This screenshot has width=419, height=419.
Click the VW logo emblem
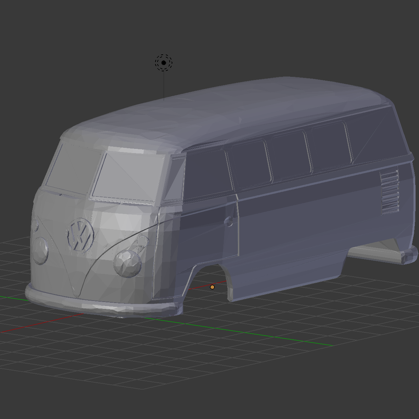click(81, 235)
